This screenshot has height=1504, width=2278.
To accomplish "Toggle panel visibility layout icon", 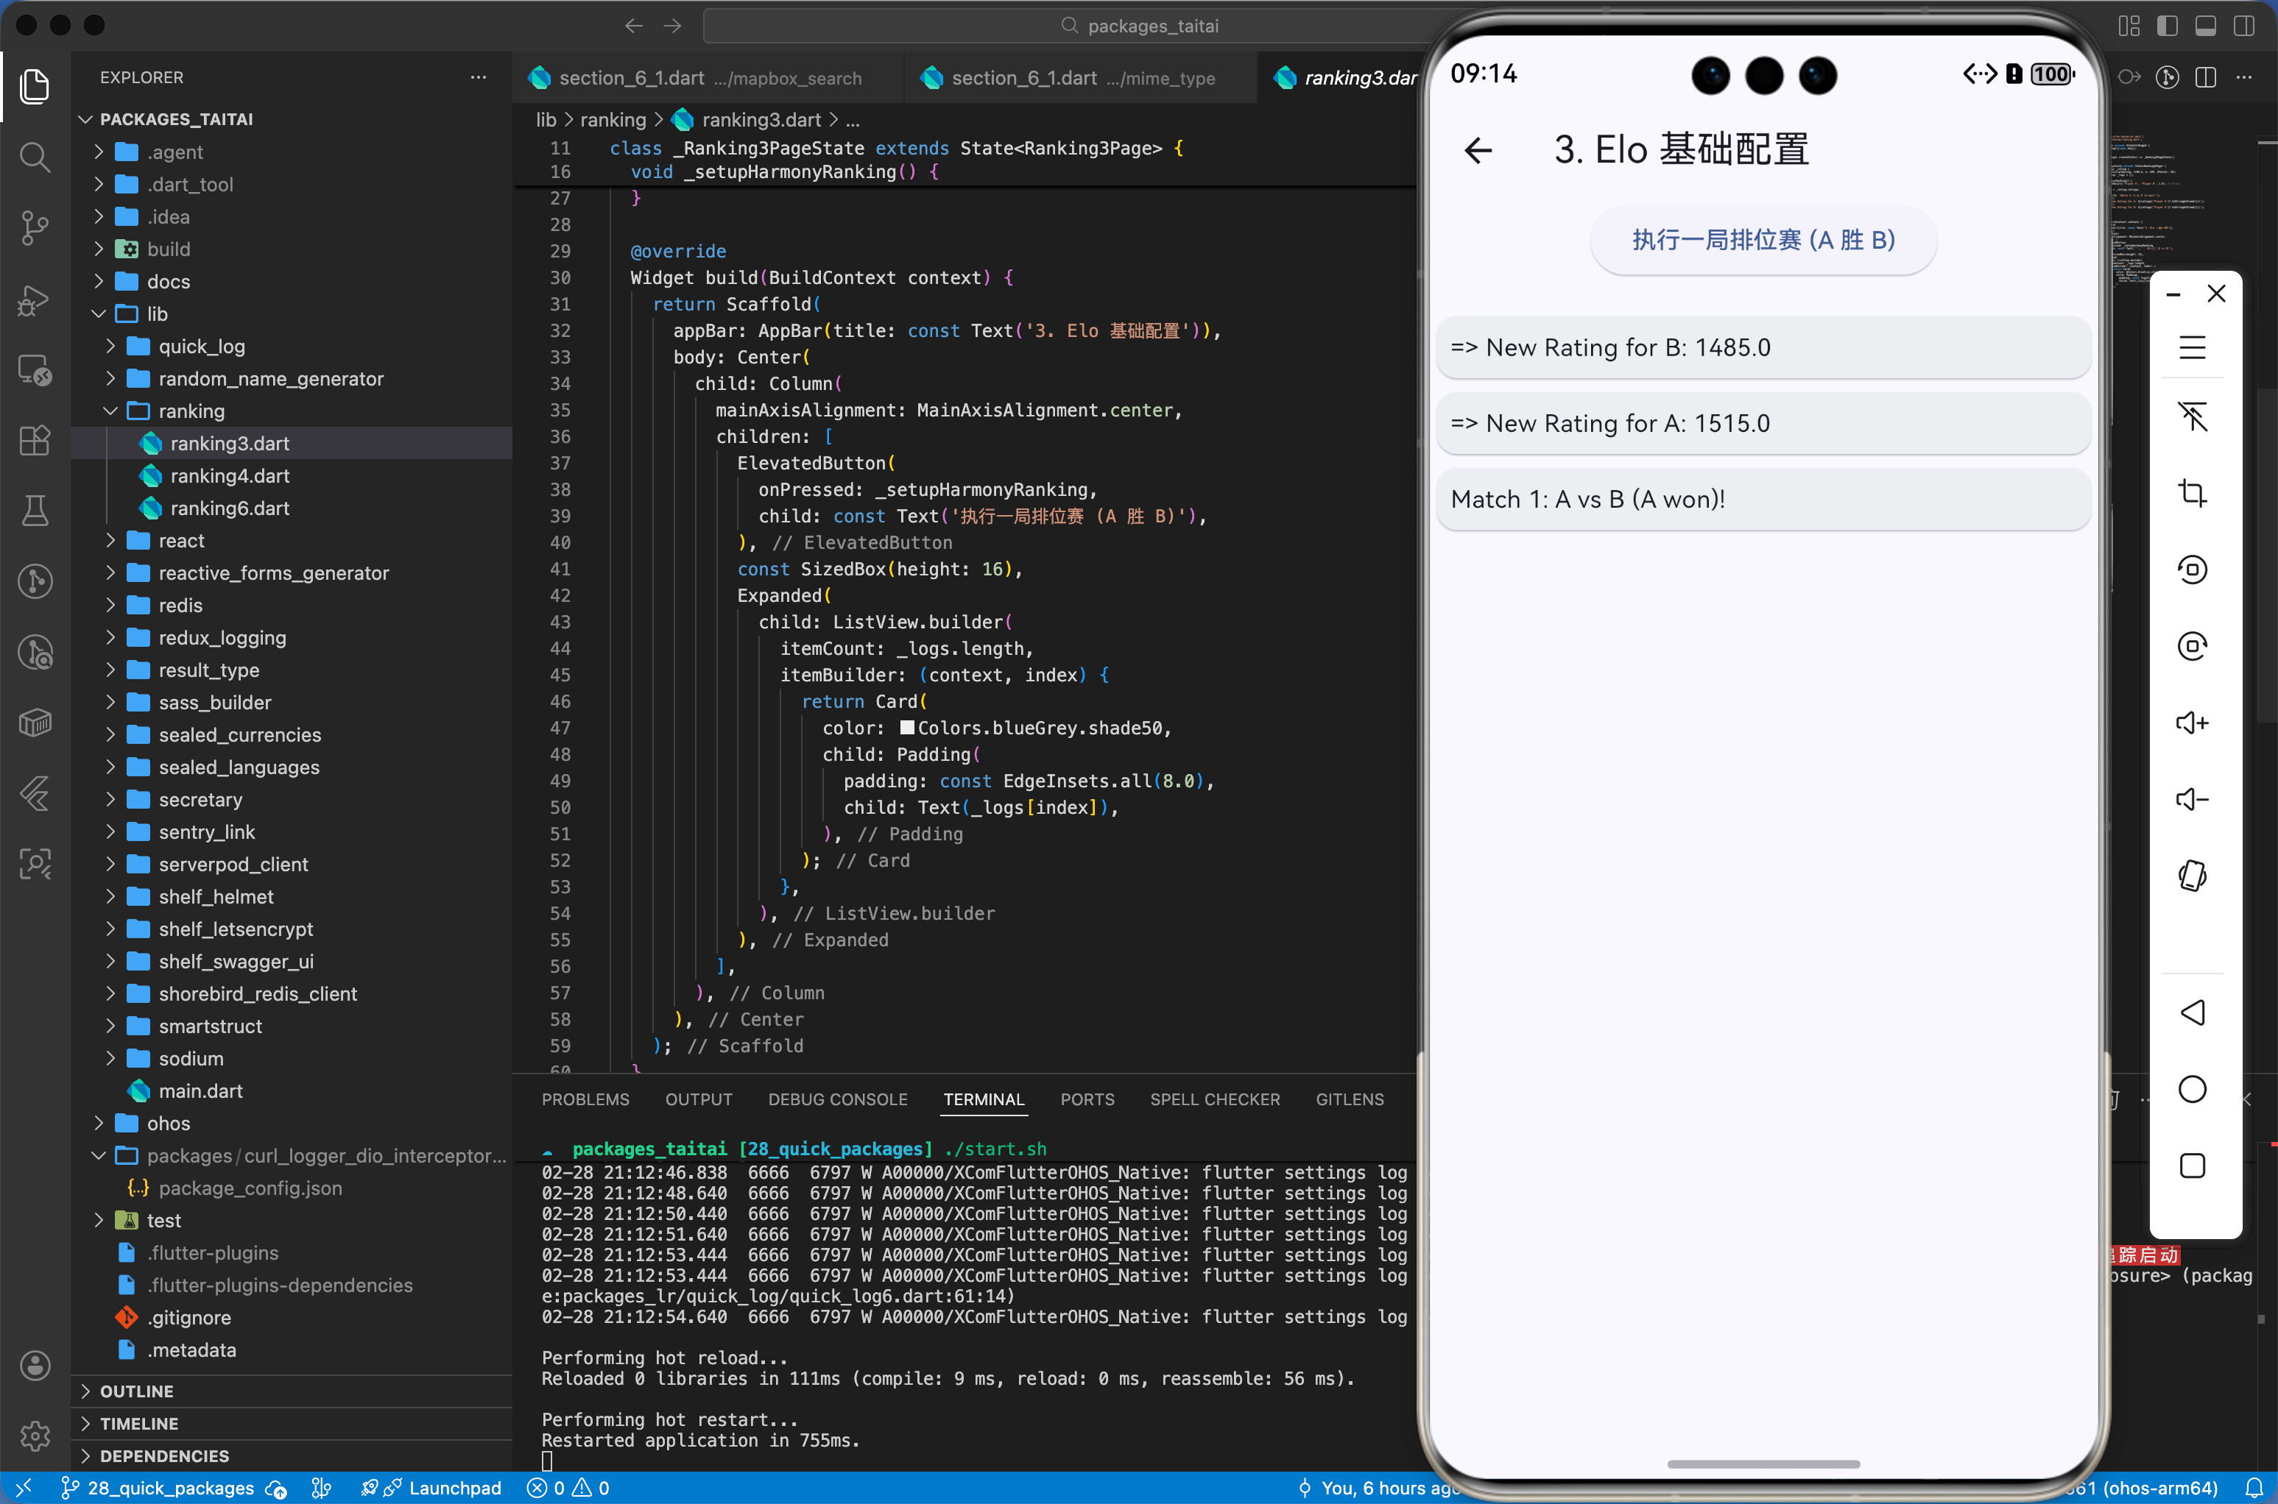I will tap(2205, 26).
